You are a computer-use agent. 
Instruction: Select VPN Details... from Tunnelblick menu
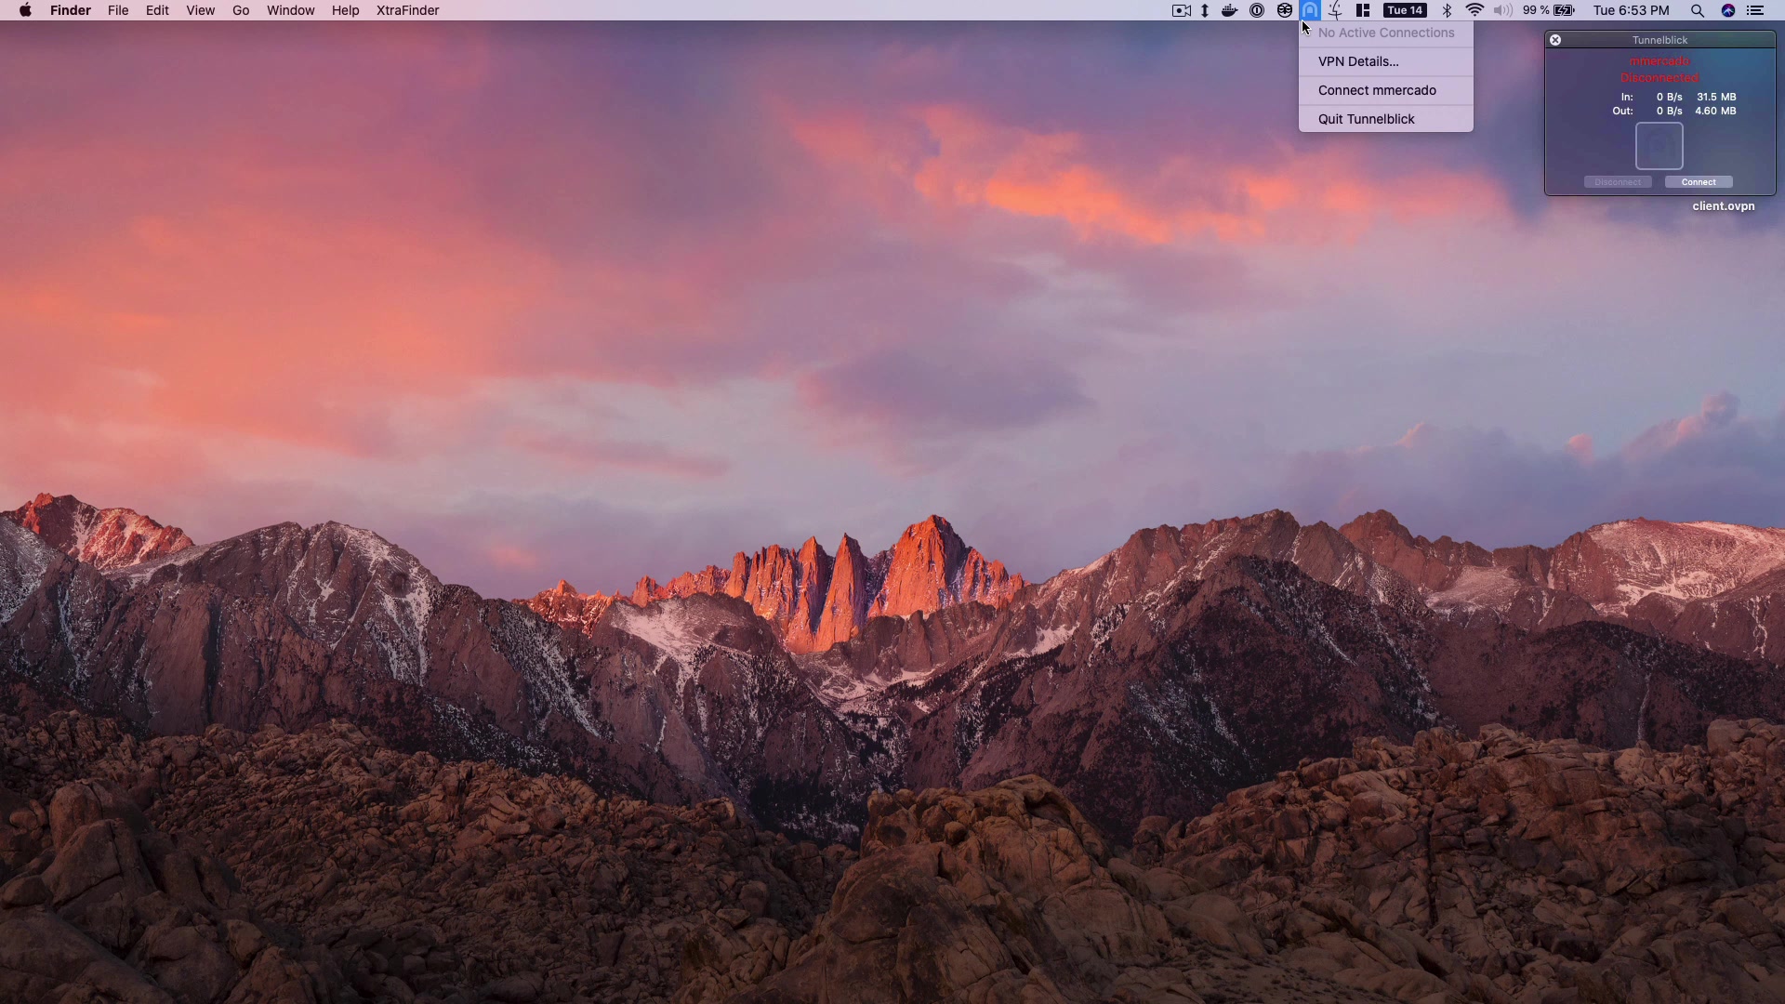pos(1358,61)
